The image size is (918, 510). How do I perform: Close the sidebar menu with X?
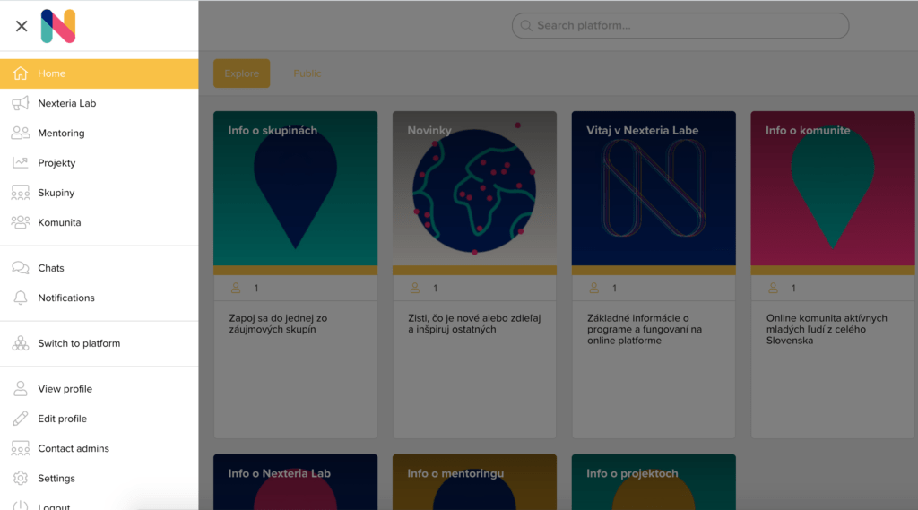22,26
